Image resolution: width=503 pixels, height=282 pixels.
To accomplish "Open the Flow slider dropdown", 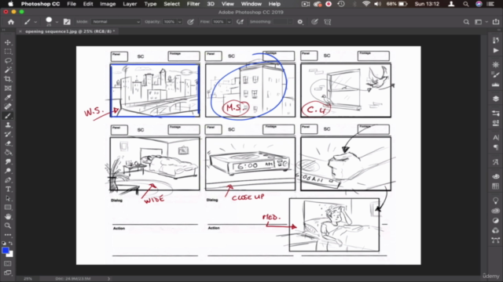I will [x=229, y=22].
